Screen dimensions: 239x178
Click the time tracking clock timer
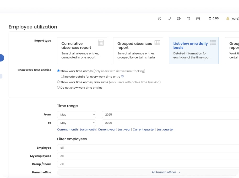[x=214, y=19]
